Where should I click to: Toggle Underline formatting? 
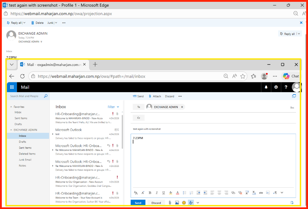coord(164,193)
